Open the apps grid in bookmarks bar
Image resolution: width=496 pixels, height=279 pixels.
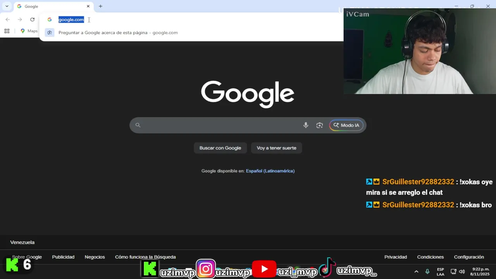pos(7,31)
